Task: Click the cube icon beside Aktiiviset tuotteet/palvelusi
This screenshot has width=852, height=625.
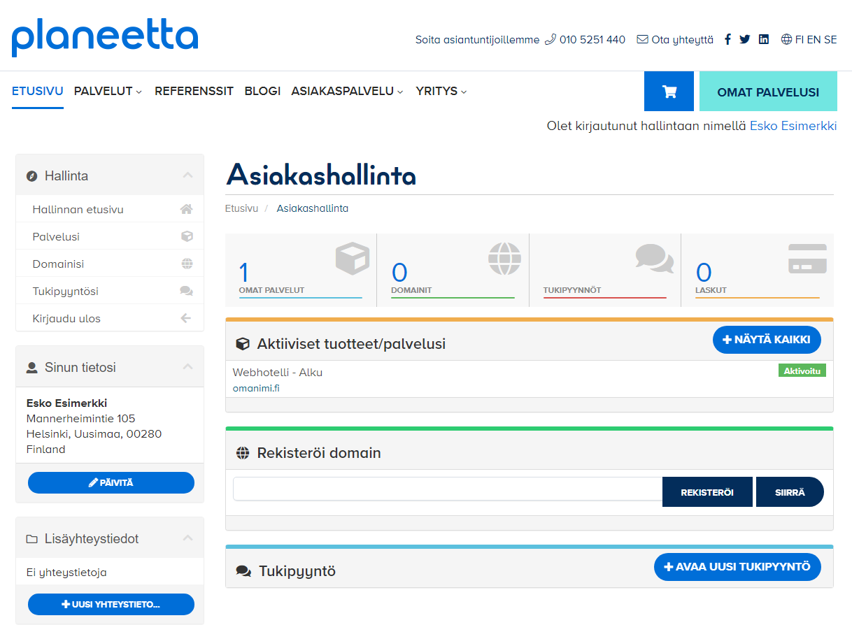Action: click(243, 344)
